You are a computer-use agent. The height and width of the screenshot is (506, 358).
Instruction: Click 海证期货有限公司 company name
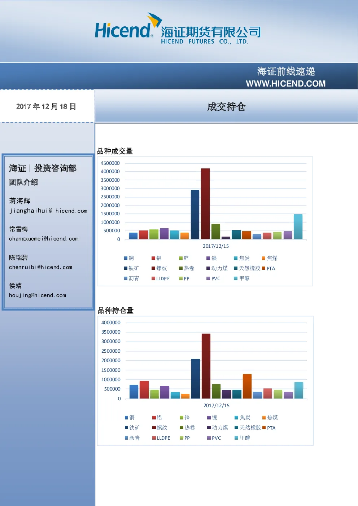pos(211,32)
